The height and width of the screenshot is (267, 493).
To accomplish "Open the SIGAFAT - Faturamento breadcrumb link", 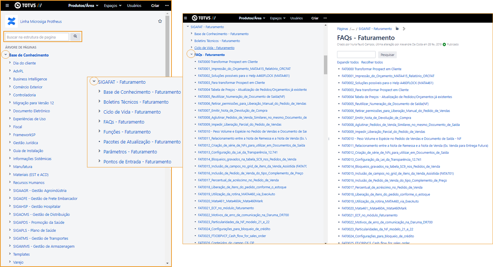I will (x=375, y=28).
